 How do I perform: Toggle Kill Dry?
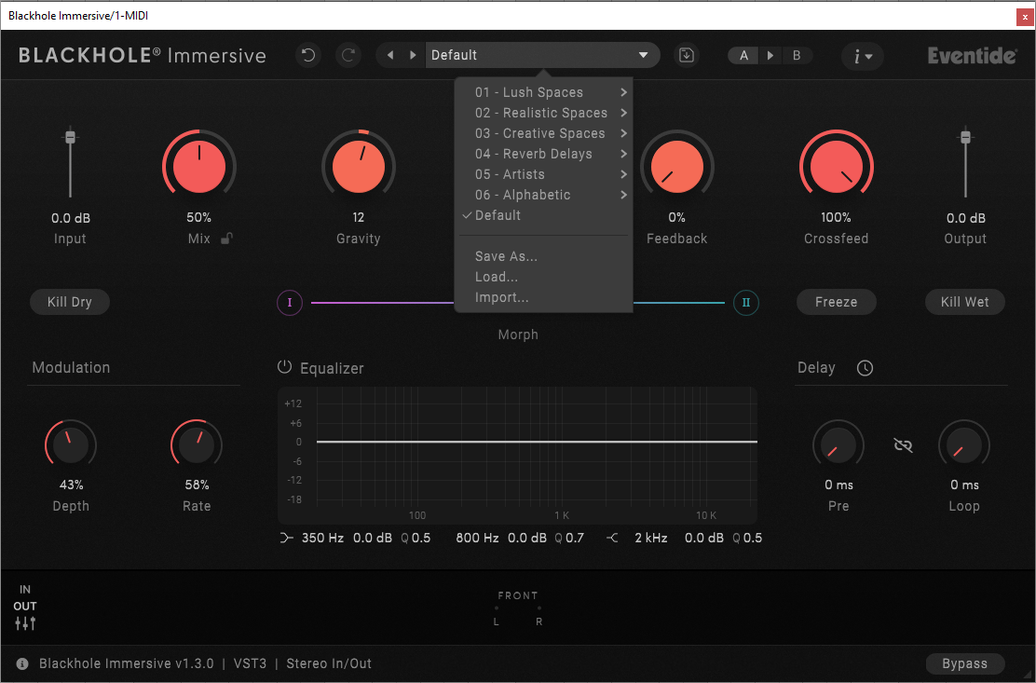[x=69, y=302]
